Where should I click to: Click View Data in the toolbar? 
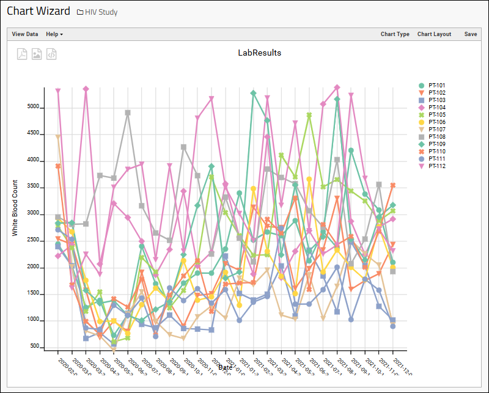[25, 34]
